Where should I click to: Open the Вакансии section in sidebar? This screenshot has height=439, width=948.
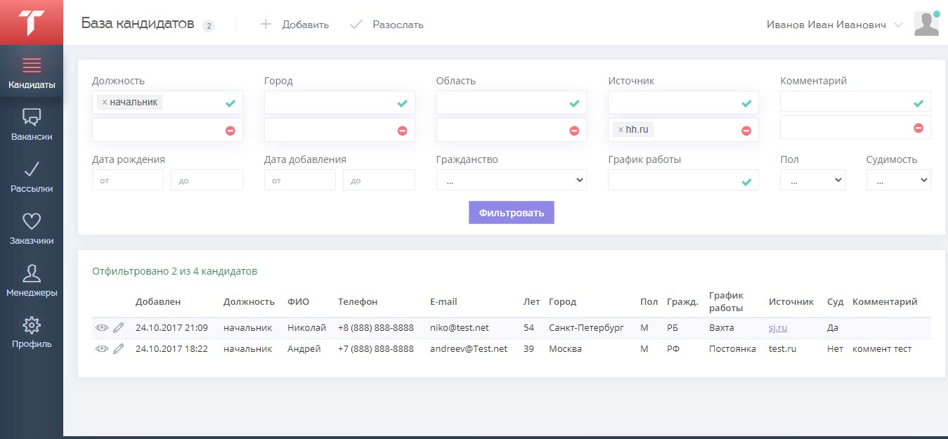pyautogui.click(x=32, y=125)
